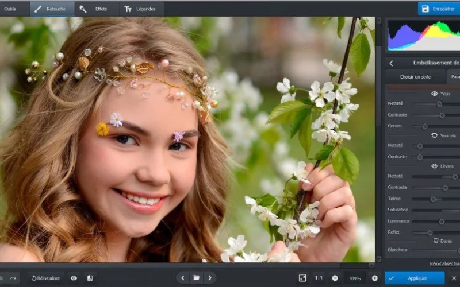Set the Contraste slider under Lèvres
Viewport: 460px width, 287px height.
tap(445, 188)
